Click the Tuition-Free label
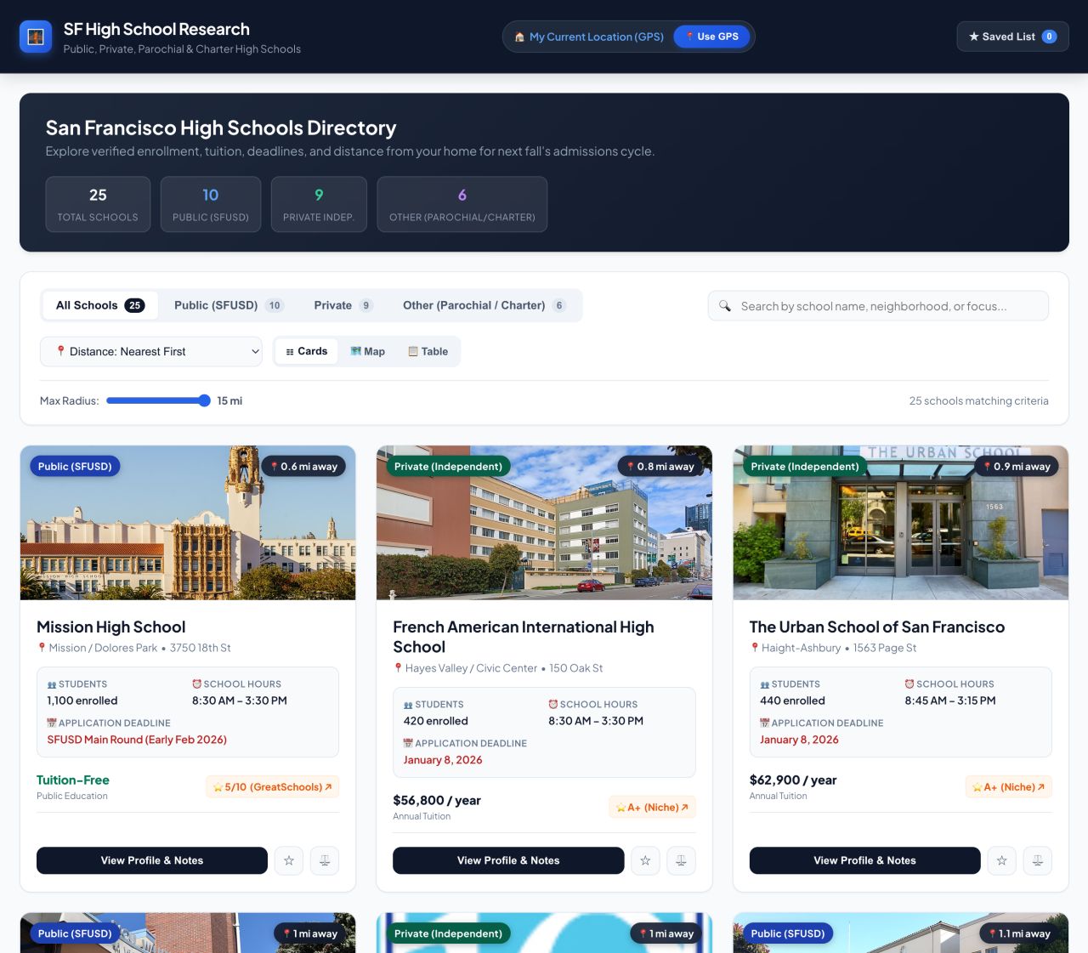Screen dimensions: 1088x953 click(x=73, y=780)
